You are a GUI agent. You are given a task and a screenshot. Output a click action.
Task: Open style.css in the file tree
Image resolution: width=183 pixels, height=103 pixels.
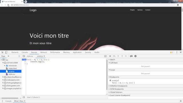[12, 74]
